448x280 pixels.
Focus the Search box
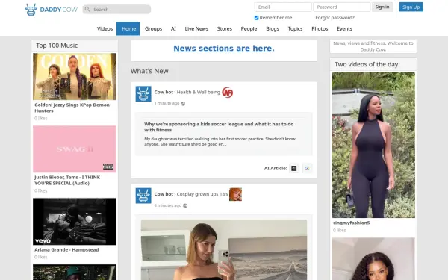point(116,10)
